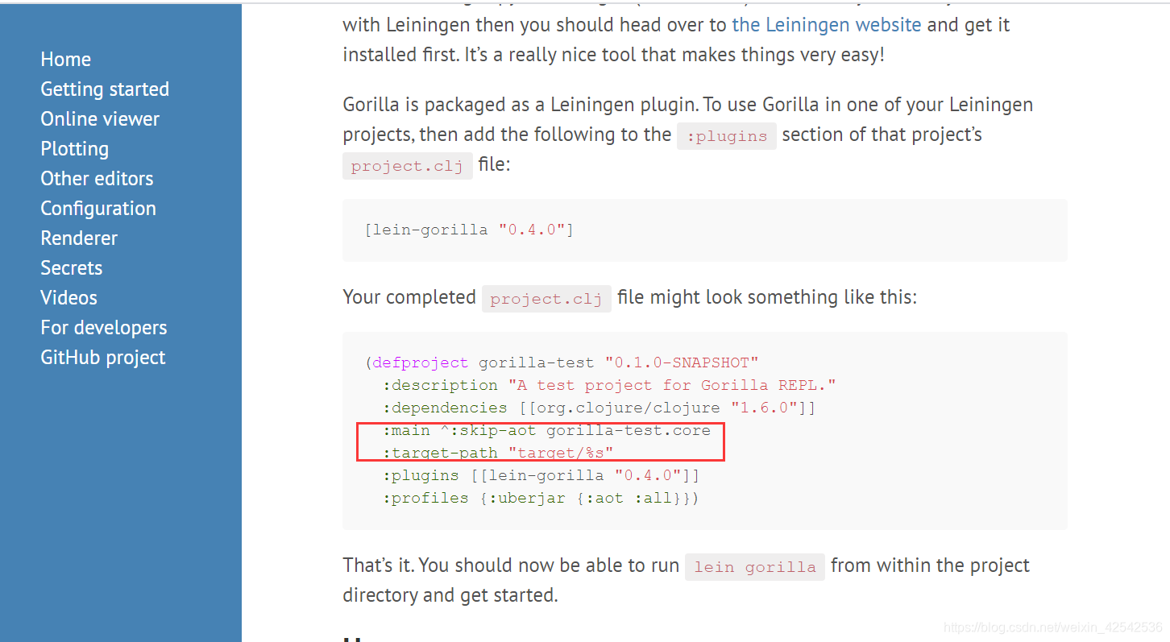Open the GitHub project link
Image resolution: width=1170 pixels, height=642 pixels.
click(103, 358)
